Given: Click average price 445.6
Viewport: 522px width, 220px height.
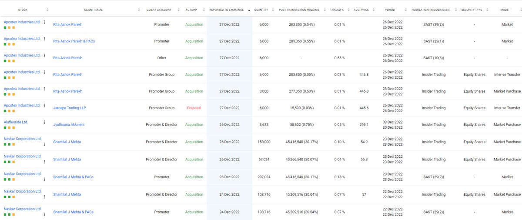Looking at the screenshot, I should tap(364, 108).
